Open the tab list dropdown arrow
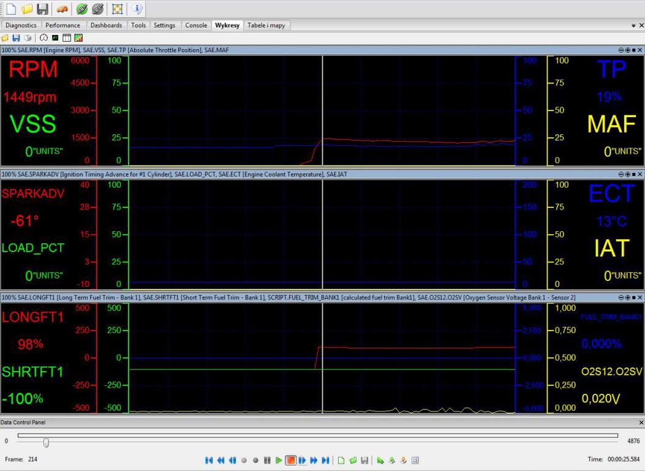The width and height of the screenshot is (645, 471). pos(633,26)
